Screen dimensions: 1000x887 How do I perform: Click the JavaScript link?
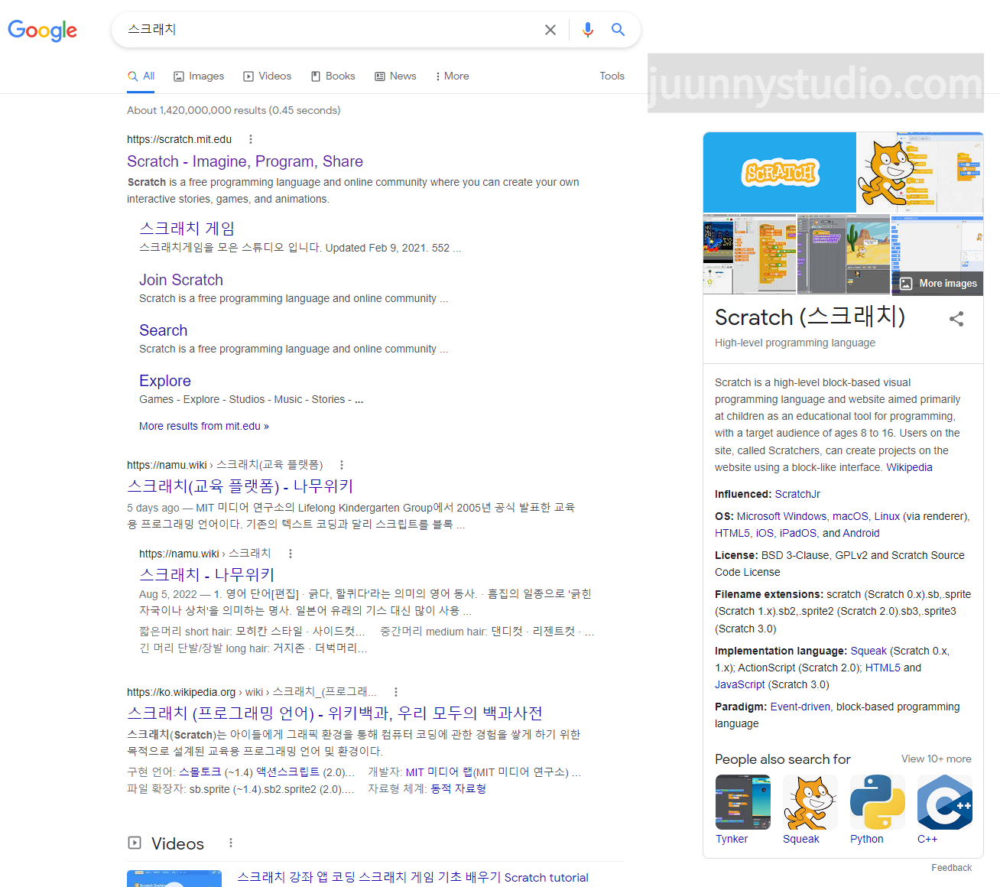740,685
